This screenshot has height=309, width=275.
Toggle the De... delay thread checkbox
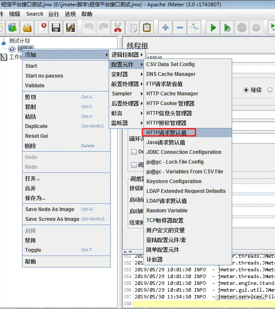(x=134, y=152)
